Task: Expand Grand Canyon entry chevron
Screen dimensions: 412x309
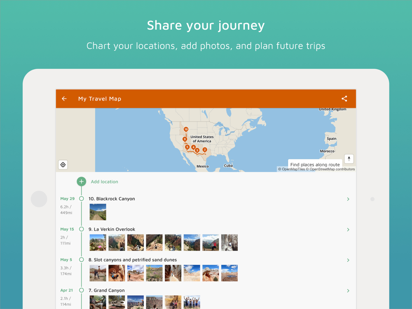Action: [x=348, y=290]
